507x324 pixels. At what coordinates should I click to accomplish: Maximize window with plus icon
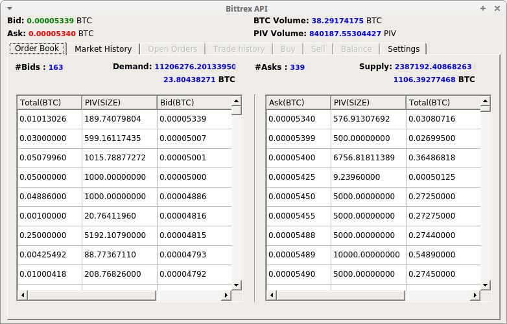click(x=483, y=8)
